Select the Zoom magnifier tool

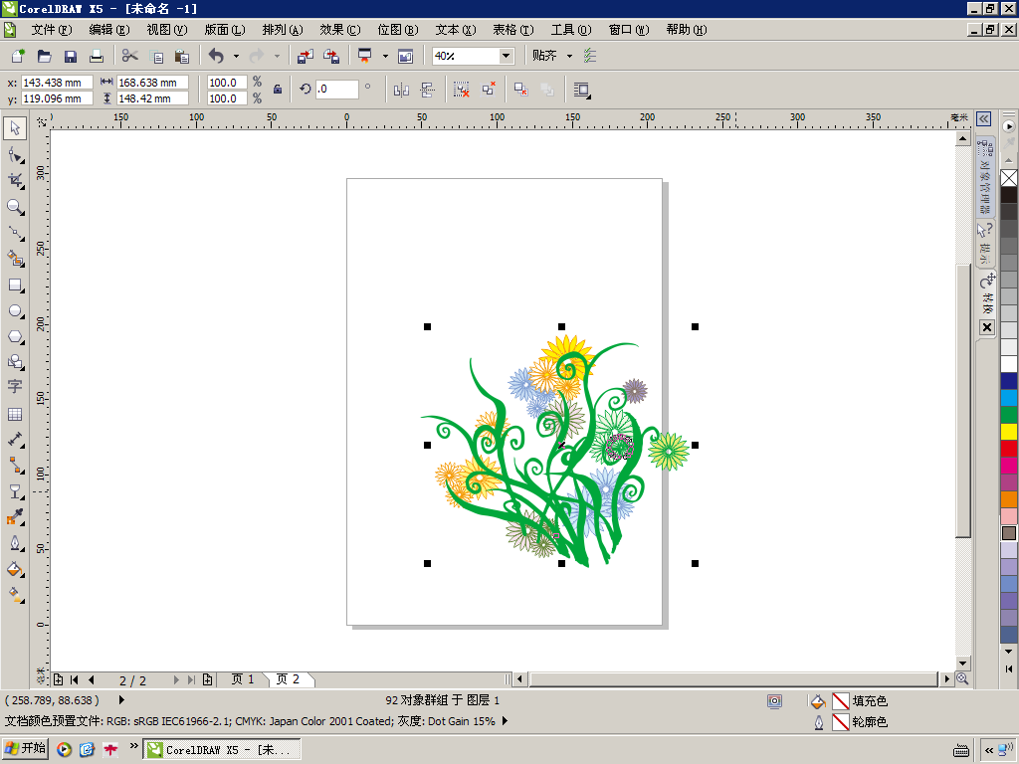15,207
